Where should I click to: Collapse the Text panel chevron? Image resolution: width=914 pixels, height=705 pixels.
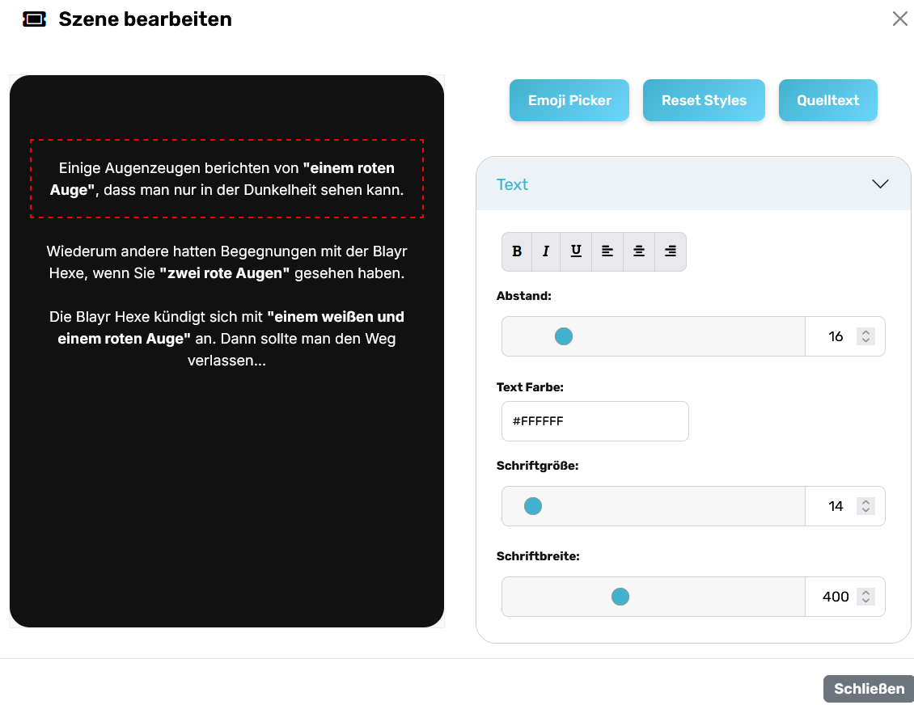tap(880, 184)
